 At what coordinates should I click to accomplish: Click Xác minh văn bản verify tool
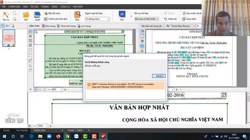click(192, 13)
